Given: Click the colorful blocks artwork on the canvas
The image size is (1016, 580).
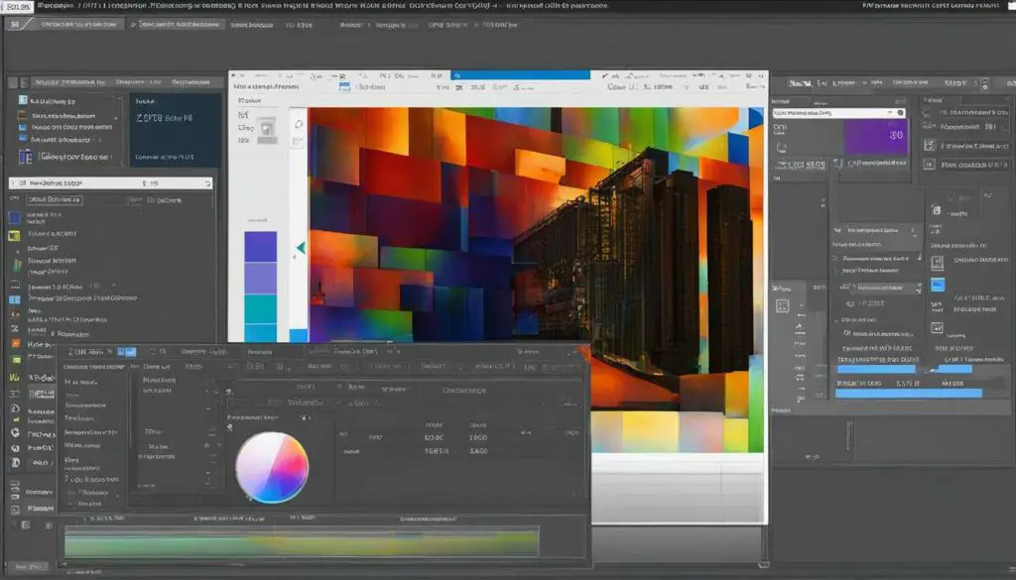Looking at the screenshot, I should (535, 280).
